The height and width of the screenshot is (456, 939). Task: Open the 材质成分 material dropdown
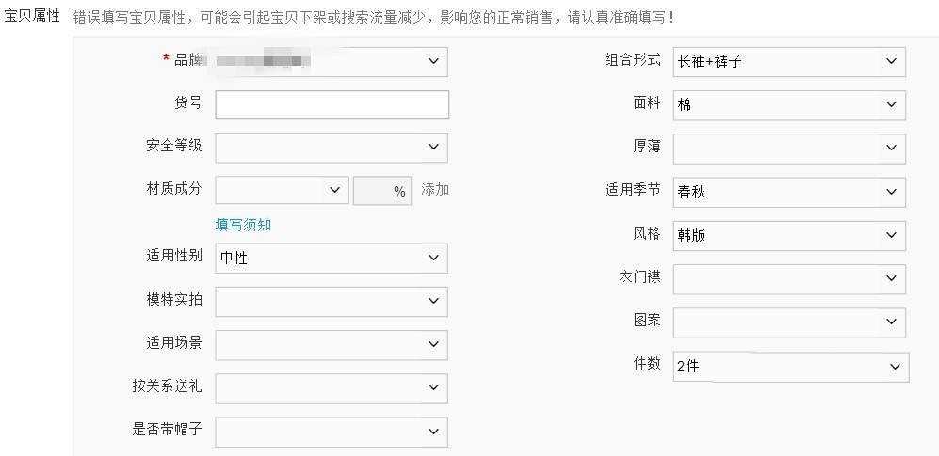(x=282, y=190)
